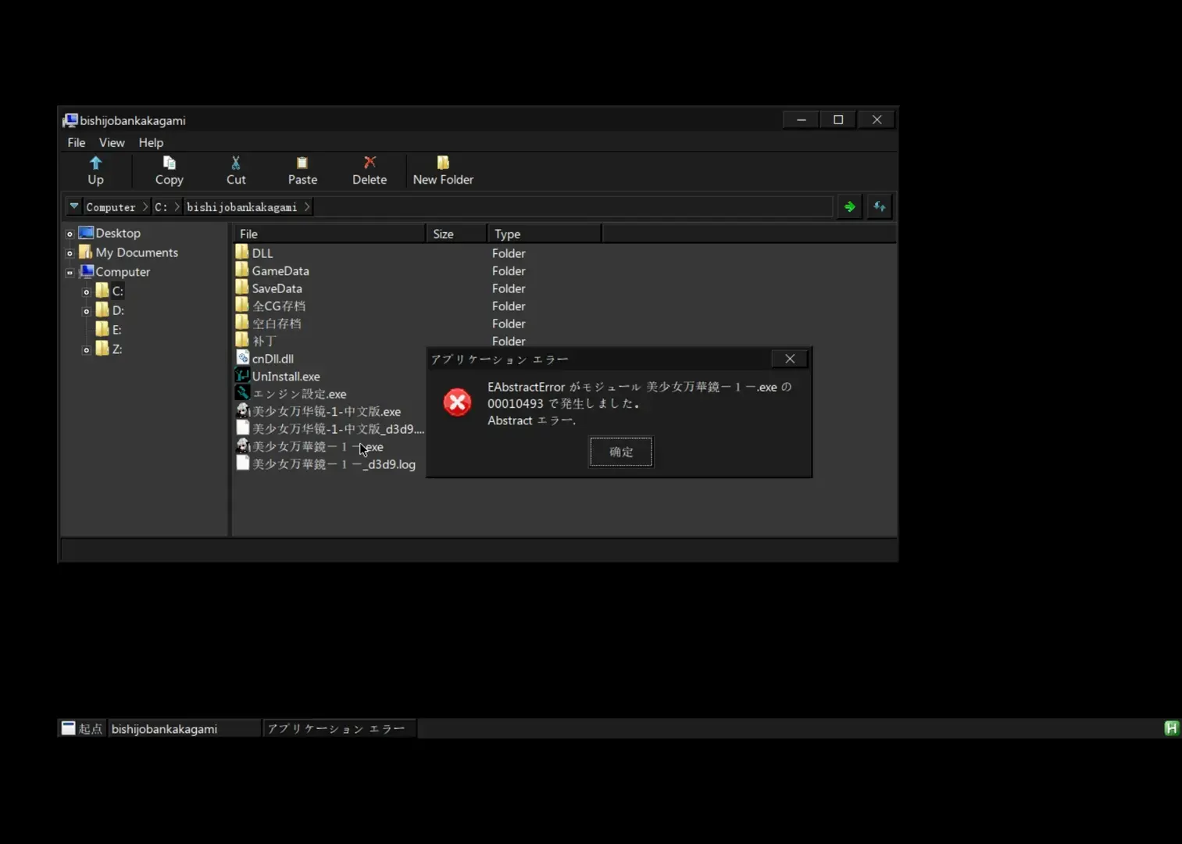
Task: Select C: drive in folder tree
Action: click(117, 291)
